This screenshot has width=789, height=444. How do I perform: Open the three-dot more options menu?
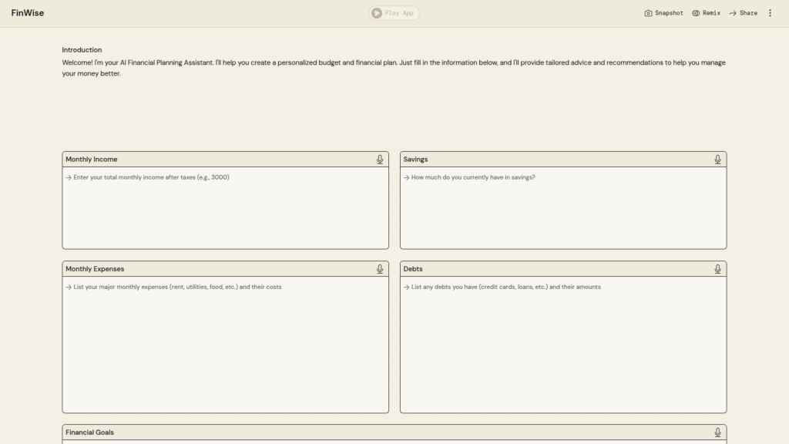pyautogui.click(x=770, y=13)
